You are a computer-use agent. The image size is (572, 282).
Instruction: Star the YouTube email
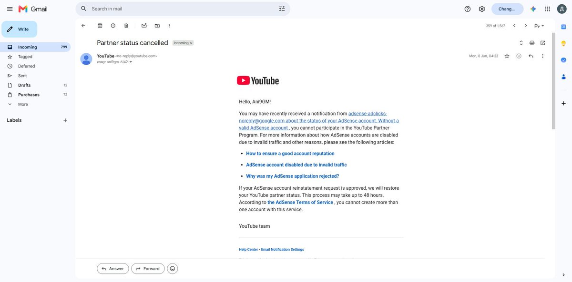(507, 56)
